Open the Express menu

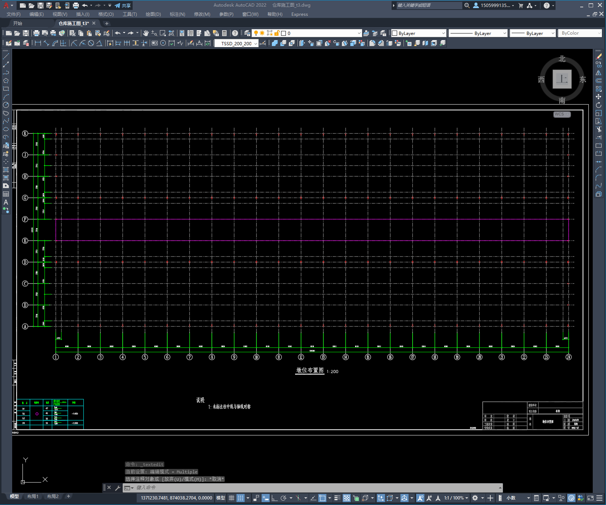tap(300, 14)
